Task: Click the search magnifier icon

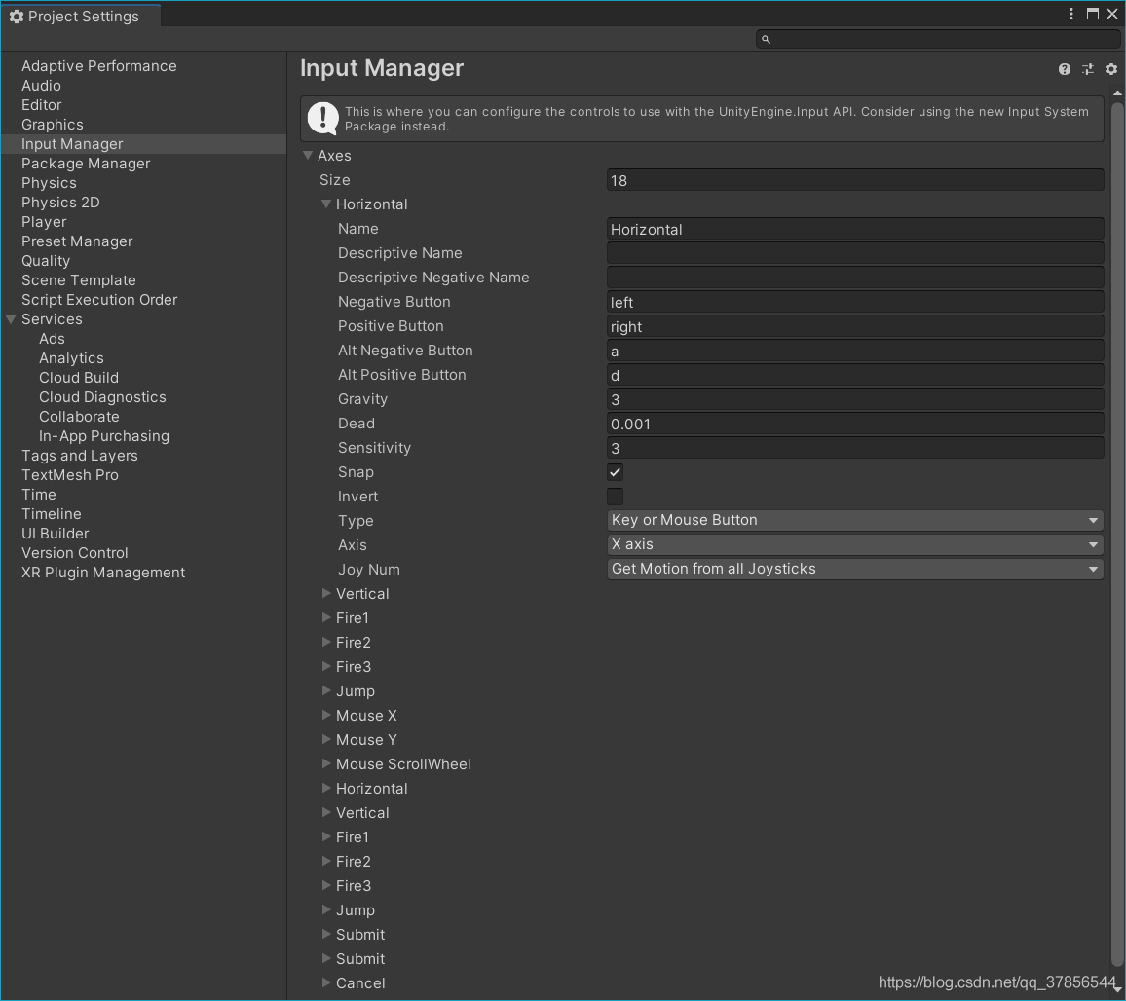Action: point(766,39)
